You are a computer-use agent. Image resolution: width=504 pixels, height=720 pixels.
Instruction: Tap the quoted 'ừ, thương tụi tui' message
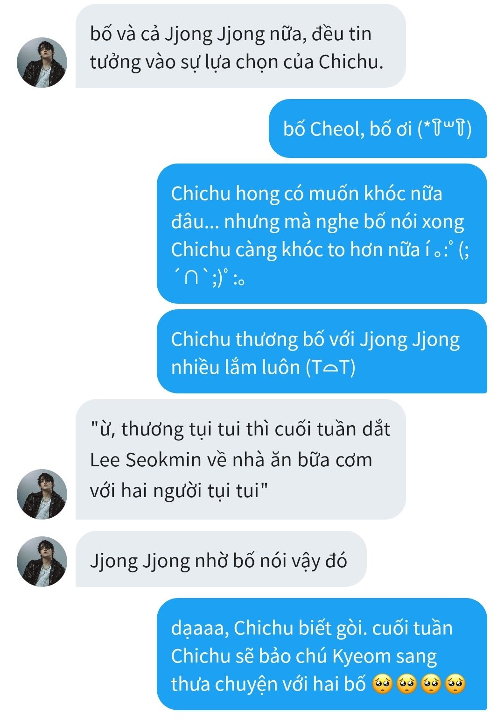[x=240, y=459]
